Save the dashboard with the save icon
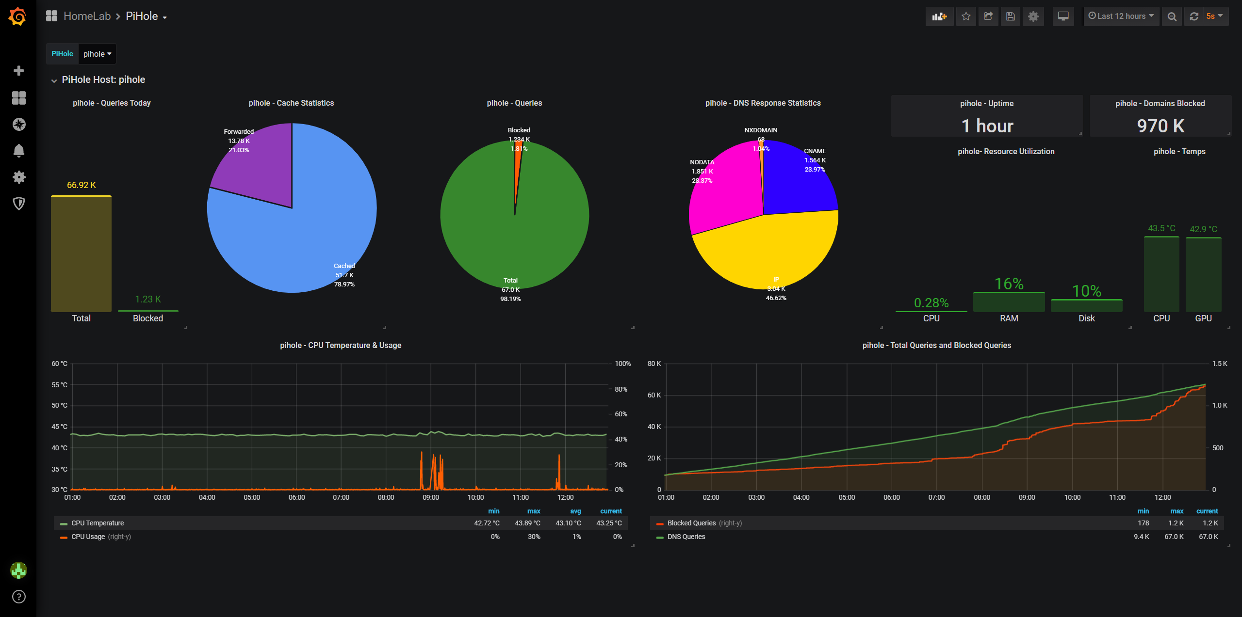 click(1011, 16)
